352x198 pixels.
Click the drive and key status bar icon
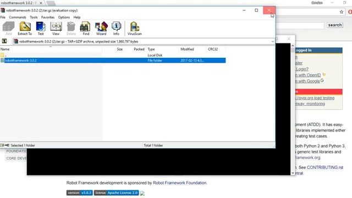pos(4,145)
